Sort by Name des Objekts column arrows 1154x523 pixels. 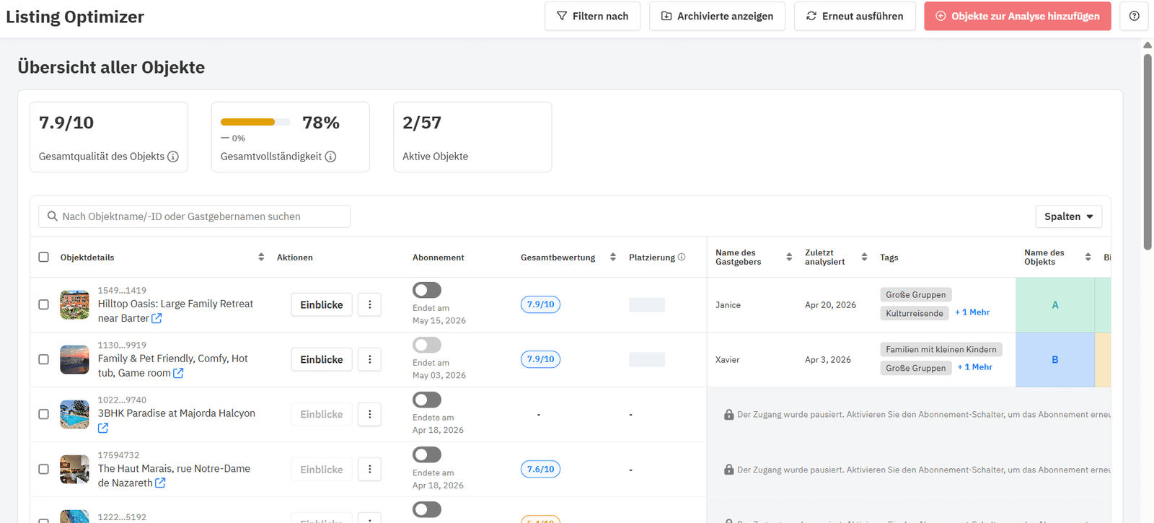[1088, 257]
